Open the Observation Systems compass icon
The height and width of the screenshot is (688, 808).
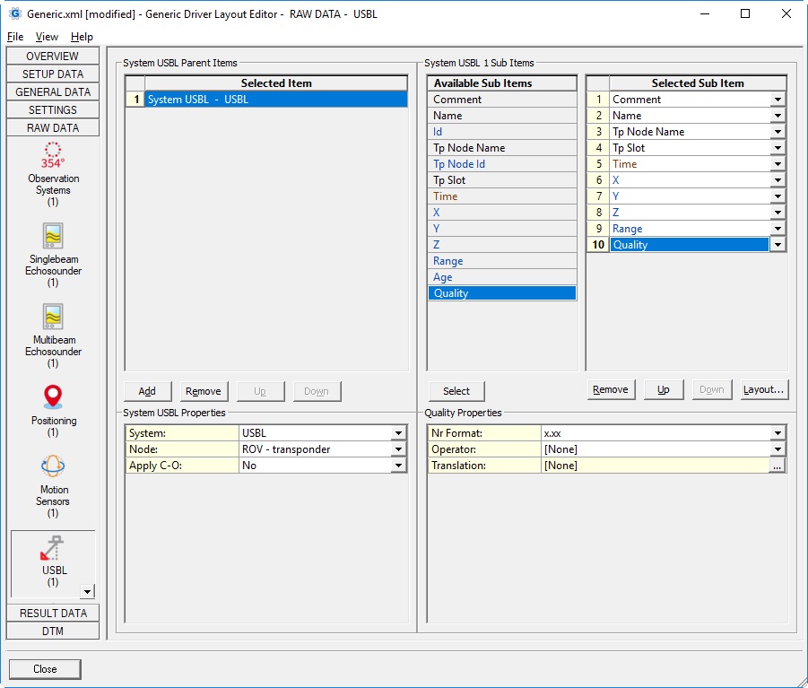tap(53, 155)
